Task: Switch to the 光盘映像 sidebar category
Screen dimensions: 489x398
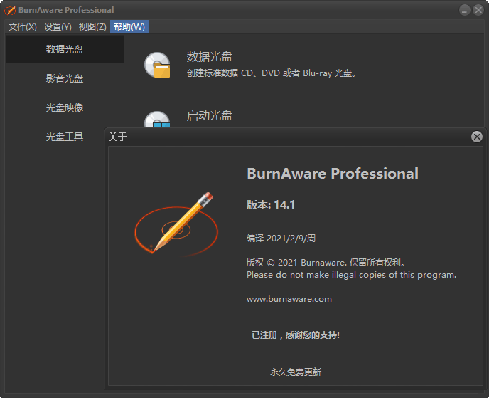Action: (x=65, y=108)
